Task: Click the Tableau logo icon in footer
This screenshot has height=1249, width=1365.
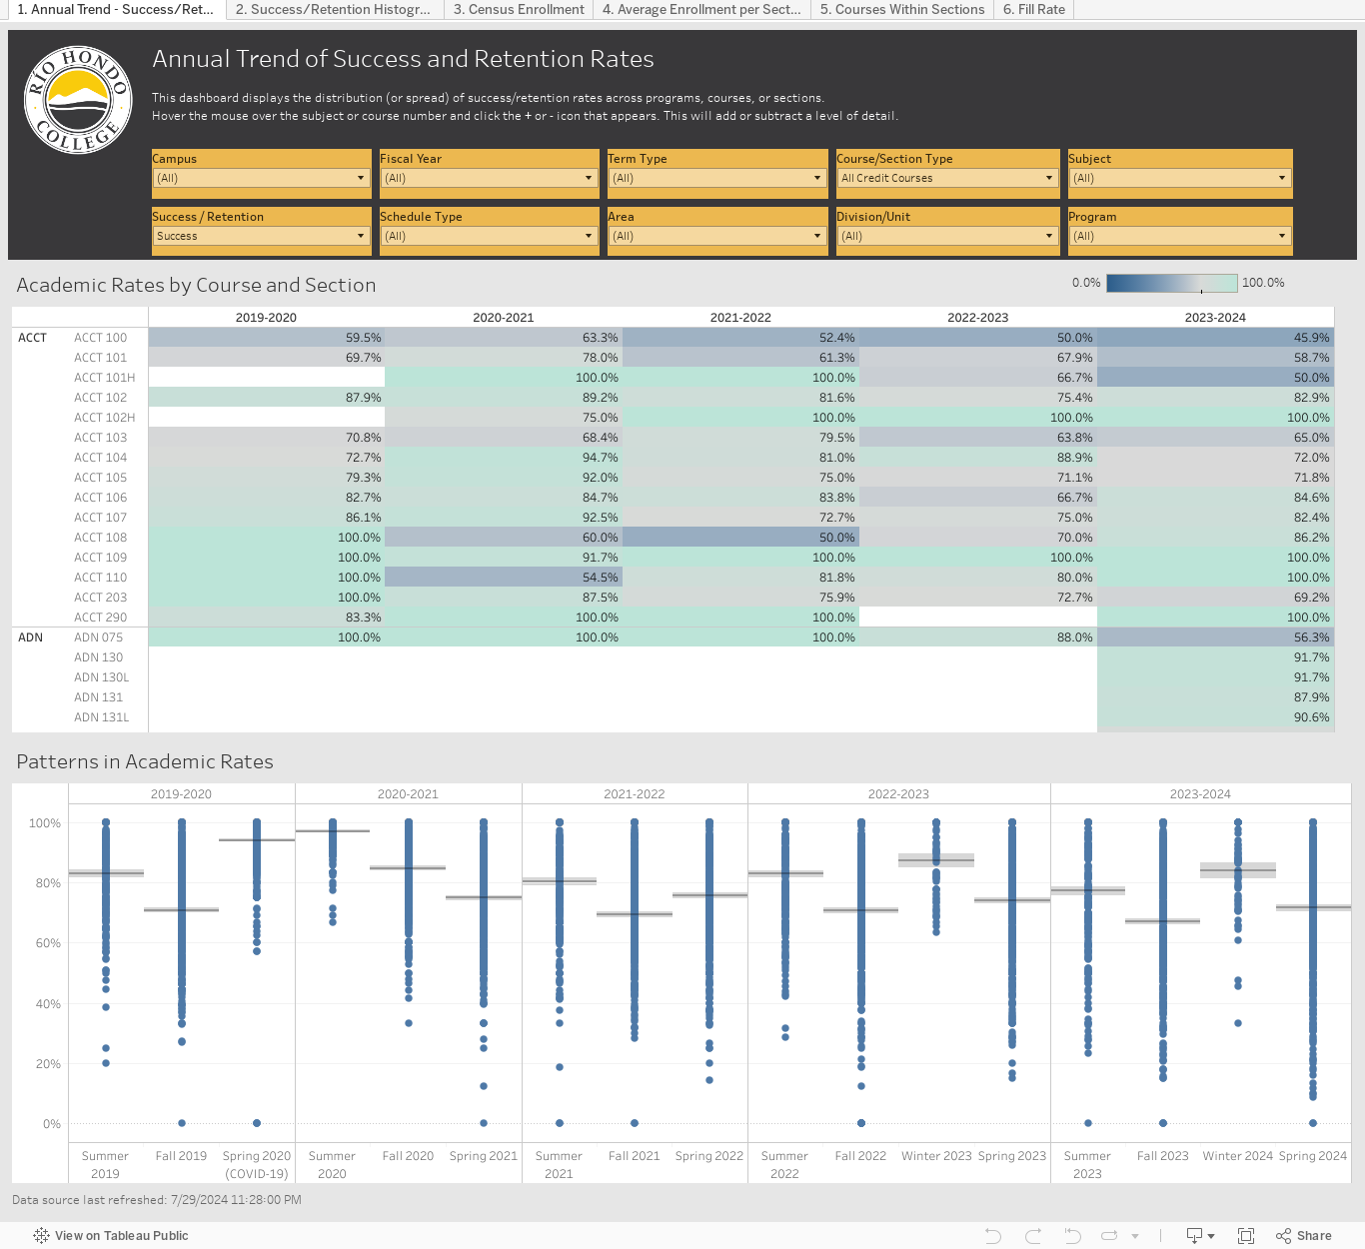Action: click(x=41, y=1236)
